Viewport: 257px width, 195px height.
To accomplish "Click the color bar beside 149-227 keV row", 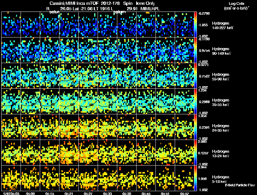I will click(195, 25).
